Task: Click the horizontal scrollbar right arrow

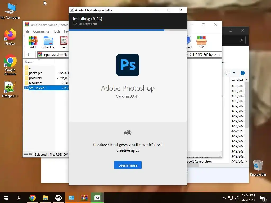Action: tap(242, 165)
